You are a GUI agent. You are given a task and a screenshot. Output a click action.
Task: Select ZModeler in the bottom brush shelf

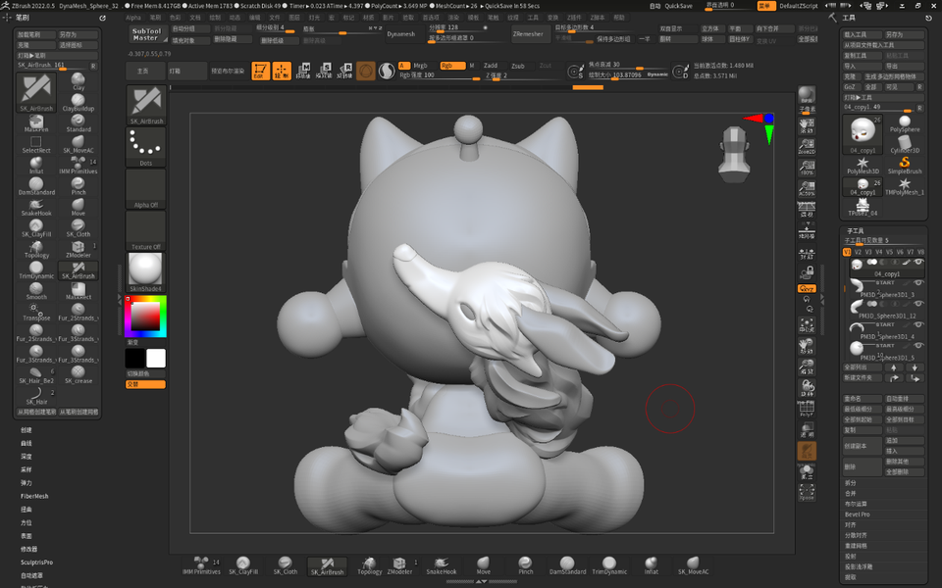tap(399, 565)
